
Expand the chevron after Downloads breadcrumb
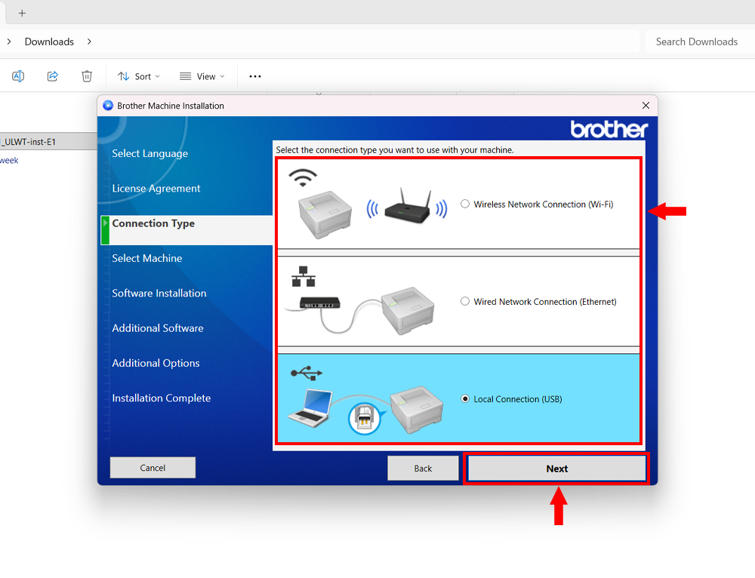(89, 42)
